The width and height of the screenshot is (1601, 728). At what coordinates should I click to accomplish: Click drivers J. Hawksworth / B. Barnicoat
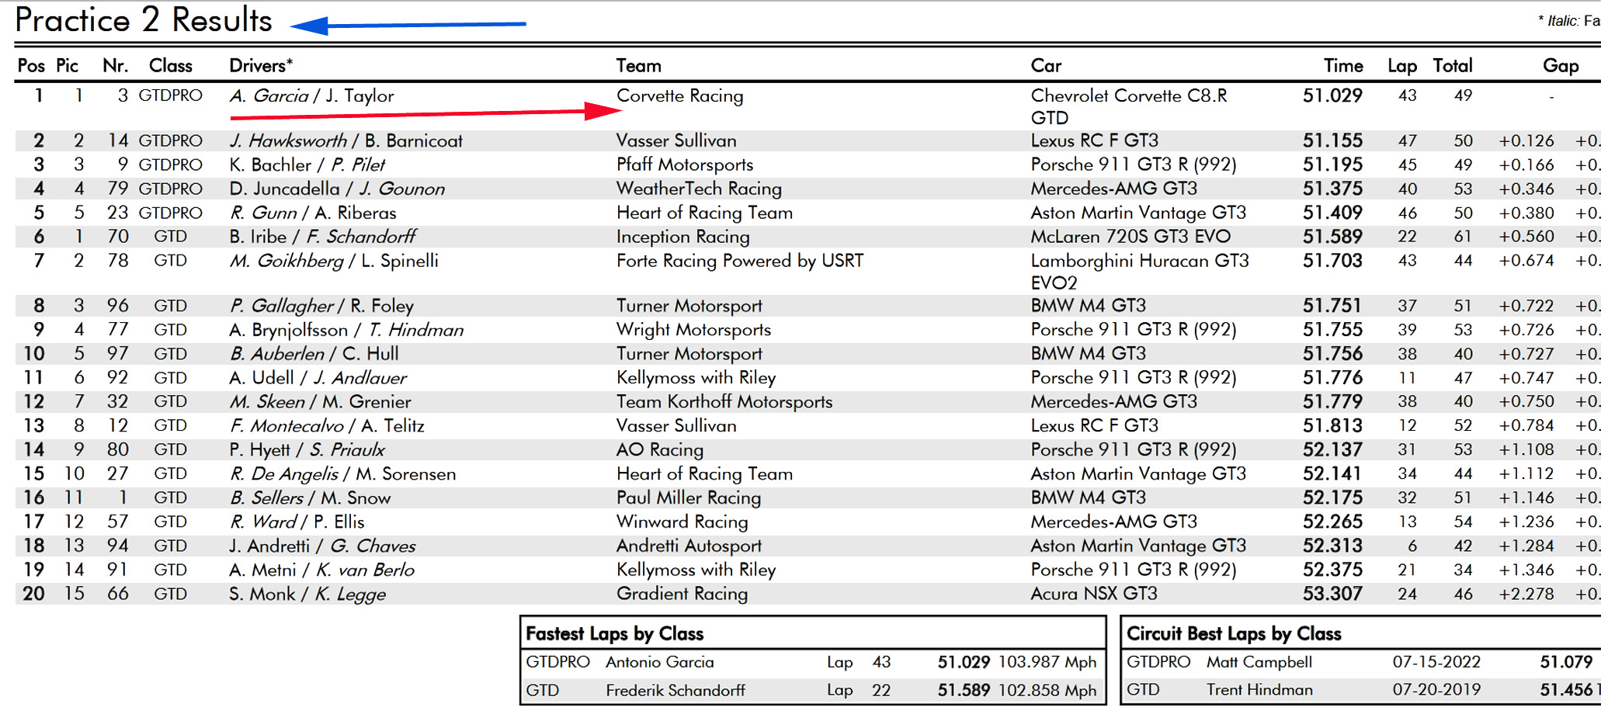pos(346,140)
